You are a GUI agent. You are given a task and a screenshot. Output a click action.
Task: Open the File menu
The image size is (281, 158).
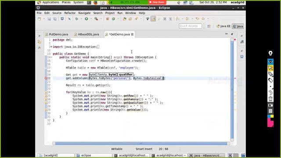point(39,13)
